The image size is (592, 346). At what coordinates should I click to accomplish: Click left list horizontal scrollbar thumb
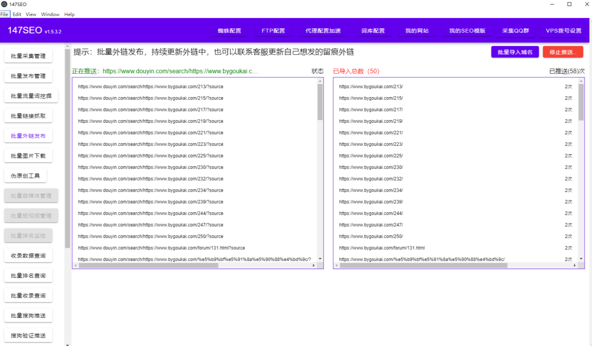point(149,265)
